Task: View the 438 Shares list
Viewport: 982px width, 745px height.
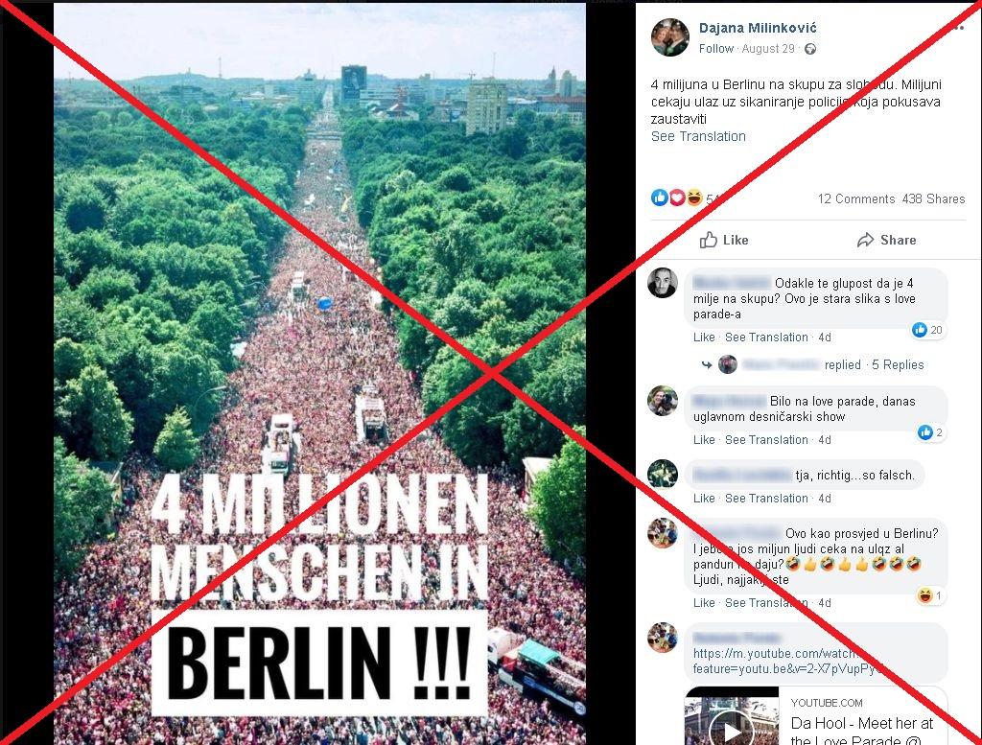Action: click(933, 199)
